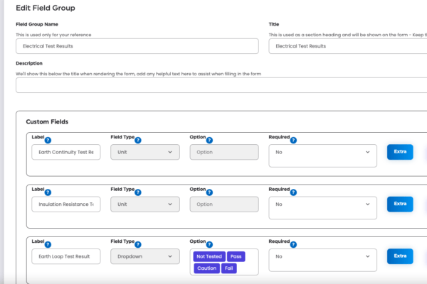The image size is (427, 284).
Task: Expand Field Type dropdown for Earth Loop row
Action: [145, 256]
